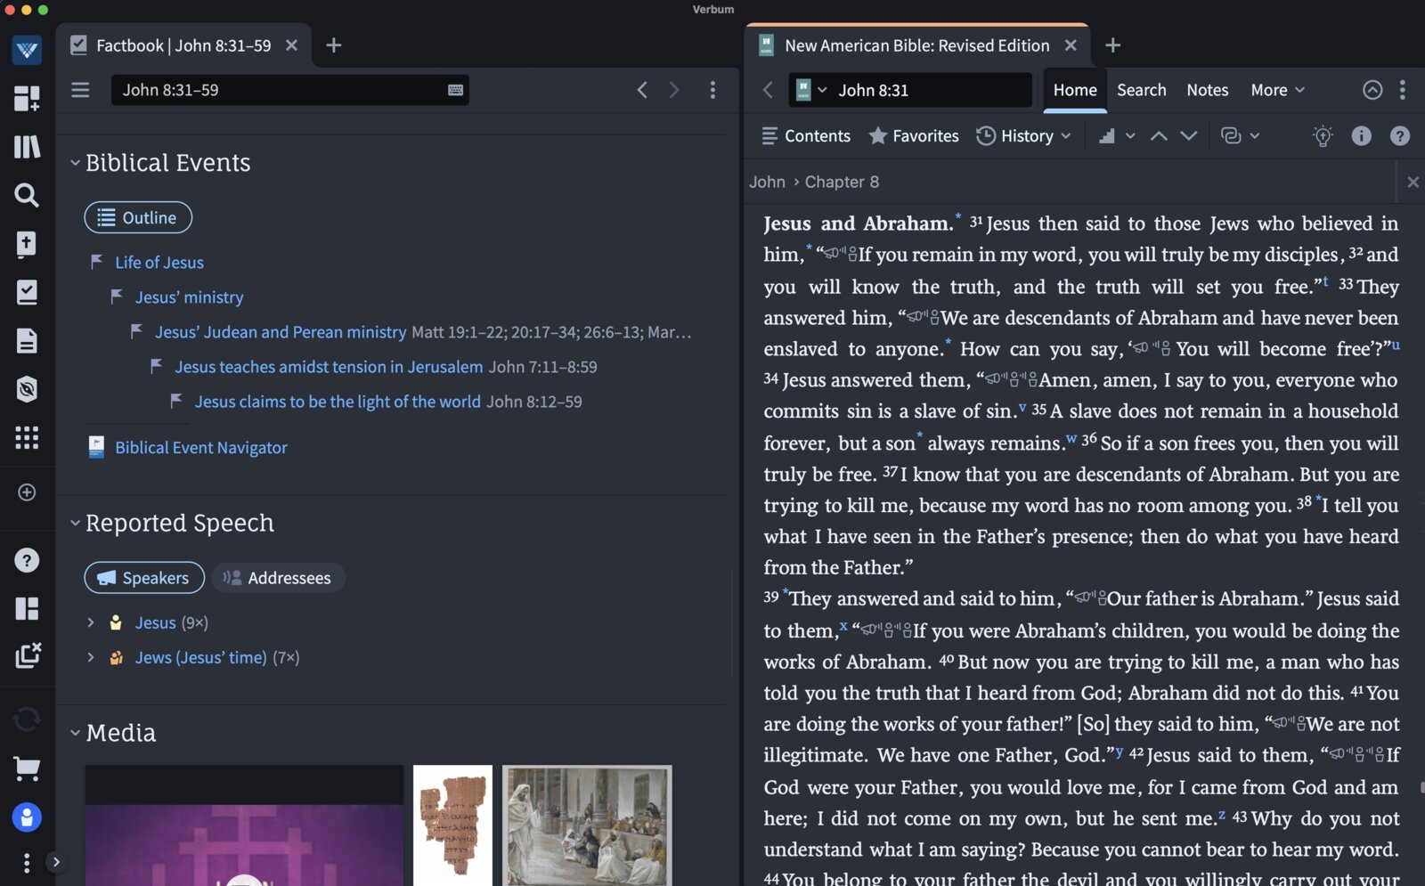Click the Help question mark icon in the sidebar
This screenshot has height=886, width=1425.
27,559
